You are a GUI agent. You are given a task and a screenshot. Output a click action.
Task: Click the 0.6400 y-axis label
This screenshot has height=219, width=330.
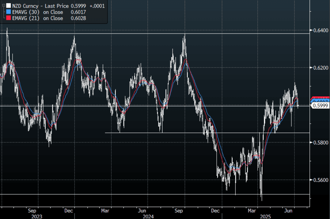pyautogui.click(x=321, y=31)
